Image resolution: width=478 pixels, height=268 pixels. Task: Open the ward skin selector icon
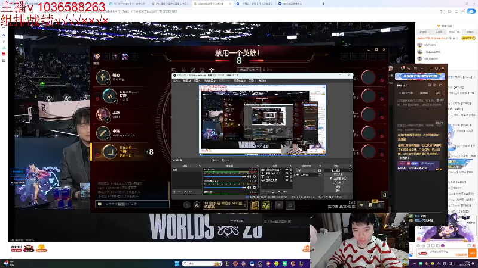pyautogui.click(x=279, y=205)
